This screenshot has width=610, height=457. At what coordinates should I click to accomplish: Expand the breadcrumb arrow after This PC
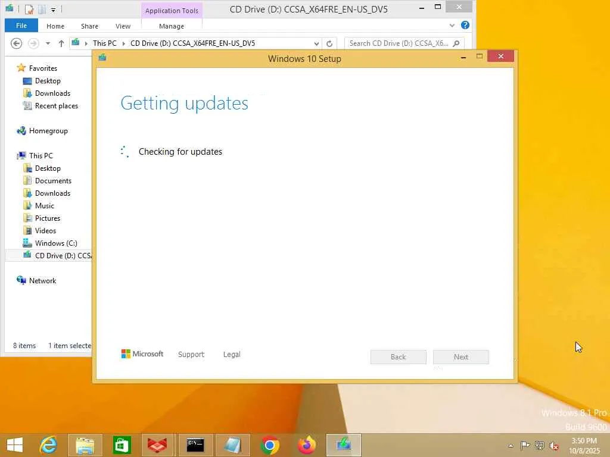point(124,43)
